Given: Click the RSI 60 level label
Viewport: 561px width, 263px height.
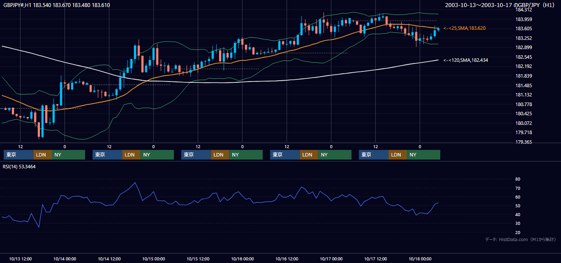Looking at the screenshot, I should (518, 197).
